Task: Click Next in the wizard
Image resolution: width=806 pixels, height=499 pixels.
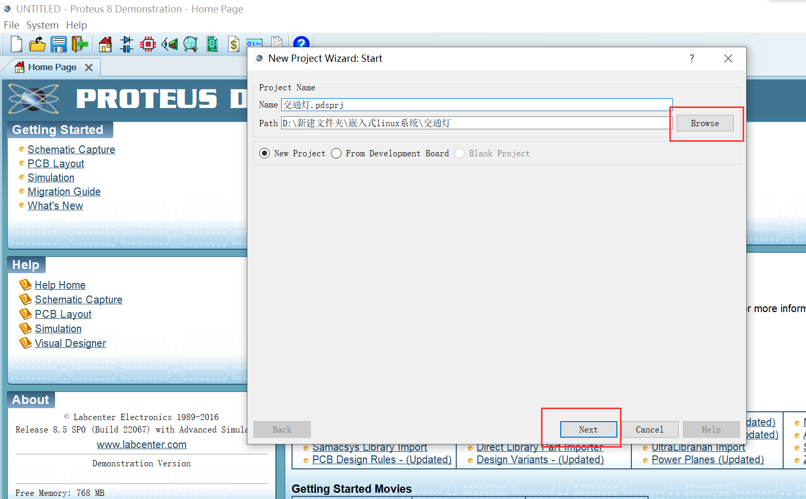Action: coord(588,429)
